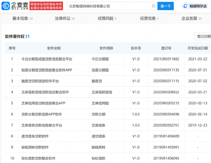This screenshot has height=163, width=211.
Task: Select 贷款分期贷款信息APP软件 entry
Action: click(x=42, y=114)
